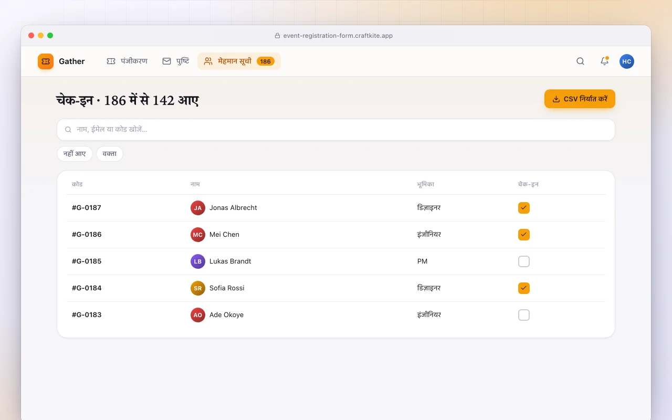Switch to the पुष्टि tab
Image resolution: width=672 pixels, height=420 pixels.
(176, 61)
